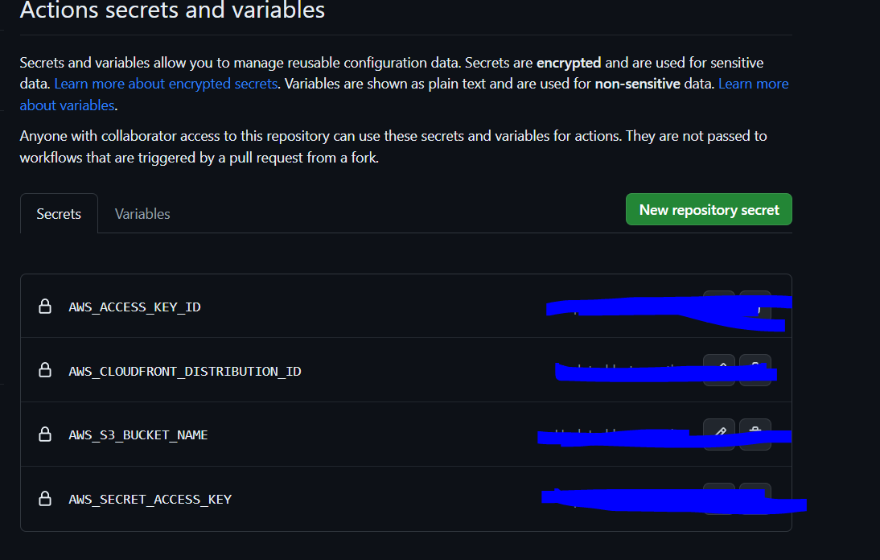Click the New repository secret button
880x560 pixels.
[x=709, y=209]
